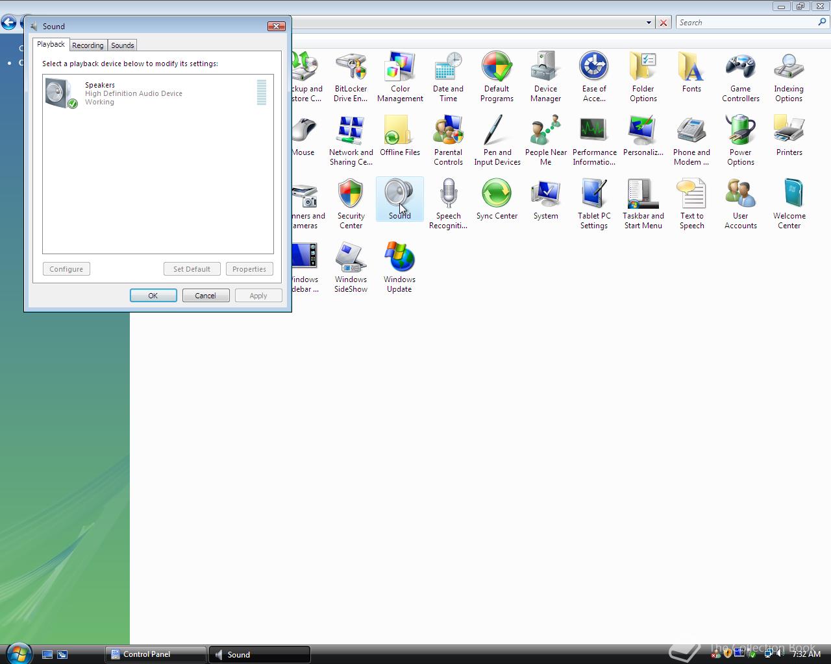Open User Accounts
This screenshot has width=831, height=664.
[x=740, y=204]
